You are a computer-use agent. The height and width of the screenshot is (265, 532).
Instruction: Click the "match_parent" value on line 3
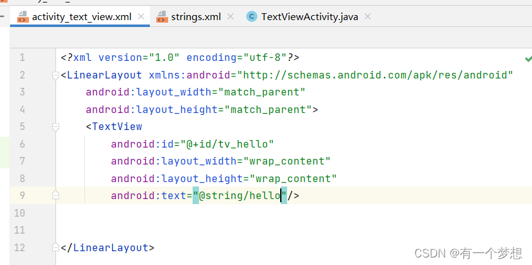tap(261, 92)
